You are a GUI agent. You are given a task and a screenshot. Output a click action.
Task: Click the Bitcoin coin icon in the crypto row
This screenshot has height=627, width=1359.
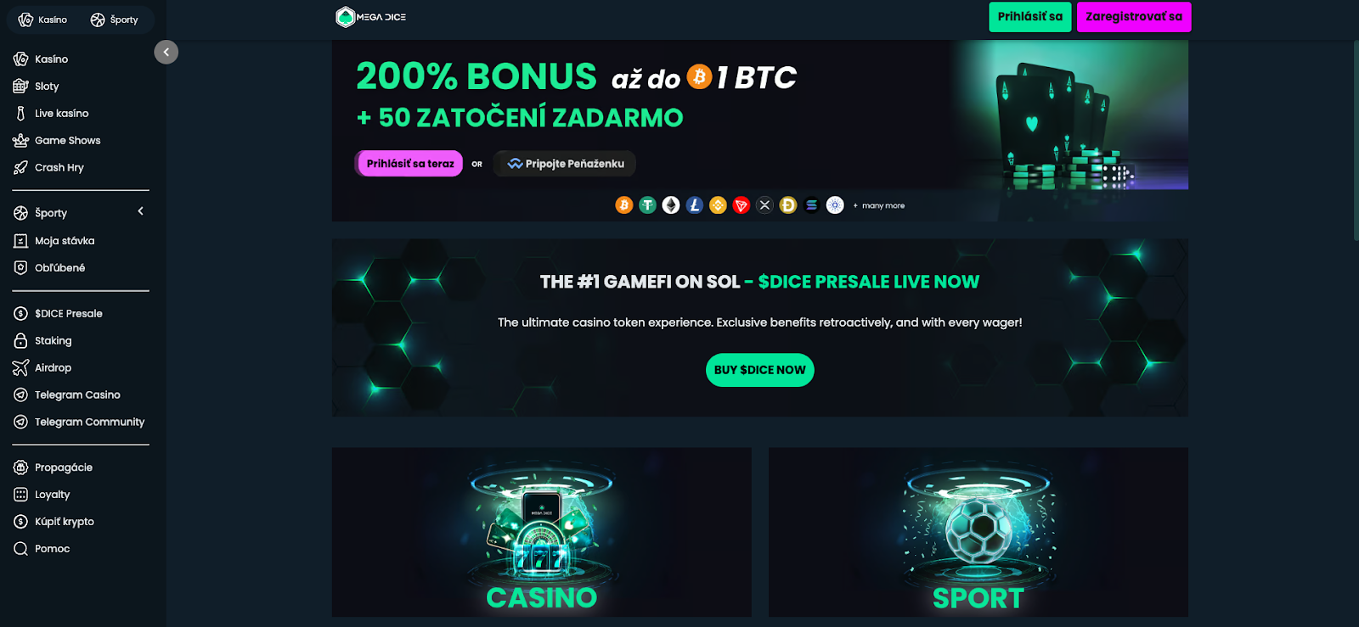click(x=624, y=205)
